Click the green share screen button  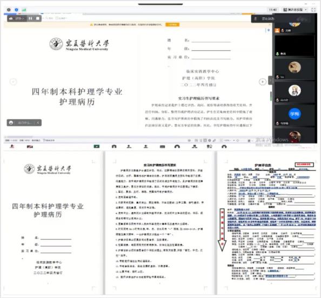96,146
